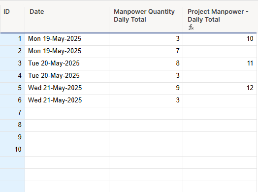The image size is (258, 192).
Task: Select row ID 1
Action: click(x=12, y=39)
